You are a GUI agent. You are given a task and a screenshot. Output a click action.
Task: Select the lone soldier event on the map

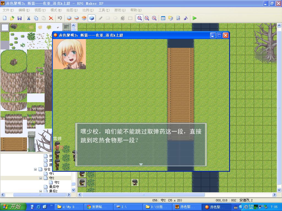tap(135, 182)
